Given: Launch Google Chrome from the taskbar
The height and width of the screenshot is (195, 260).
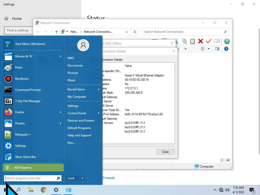Looking at the screenshot, I should coord(43,190).
